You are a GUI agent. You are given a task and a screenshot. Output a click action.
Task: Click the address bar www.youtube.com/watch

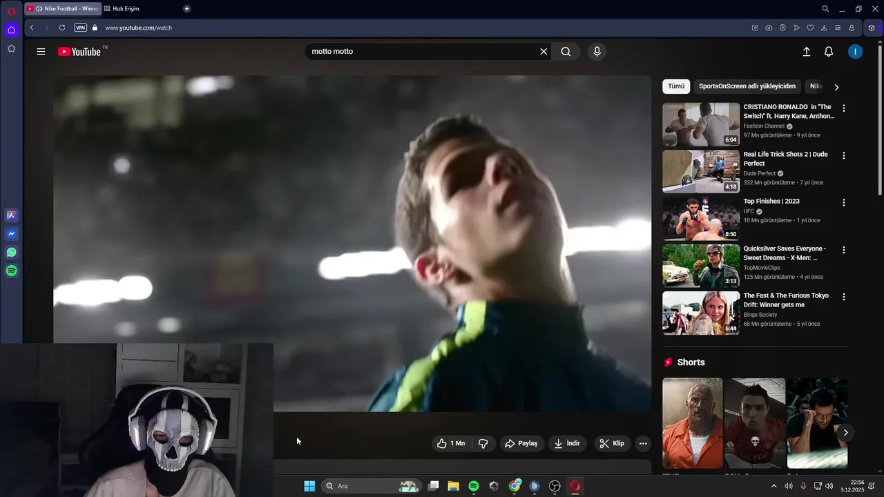pyautogui.click(x=138, y=28)
